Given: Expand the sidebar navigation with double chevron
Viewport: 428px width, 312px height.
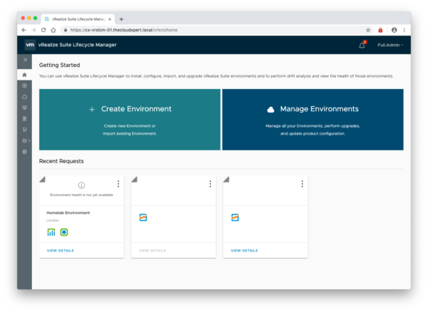Looking at the screenshot, I should (x=25, y=60).
